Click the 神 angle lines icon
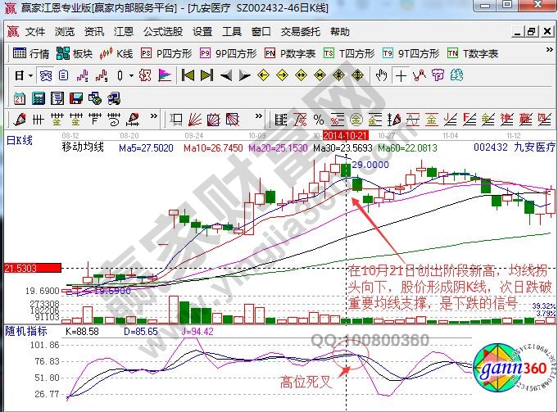This screenshot has height=412, width=558. (x=506, y=120)
